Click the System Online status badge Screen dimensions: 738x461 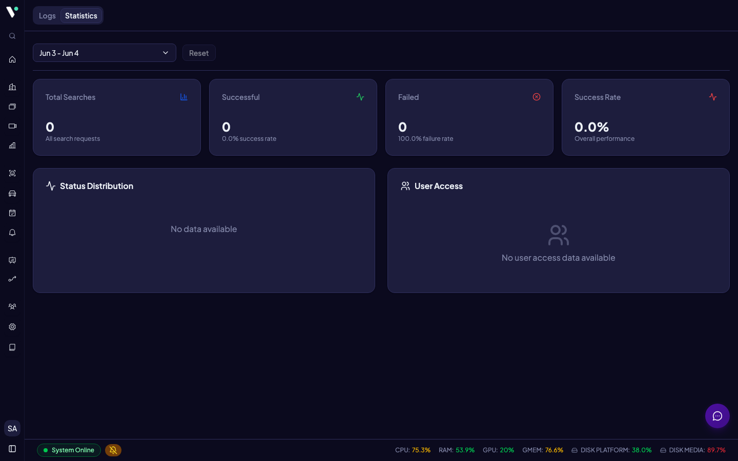coord(69,450)
